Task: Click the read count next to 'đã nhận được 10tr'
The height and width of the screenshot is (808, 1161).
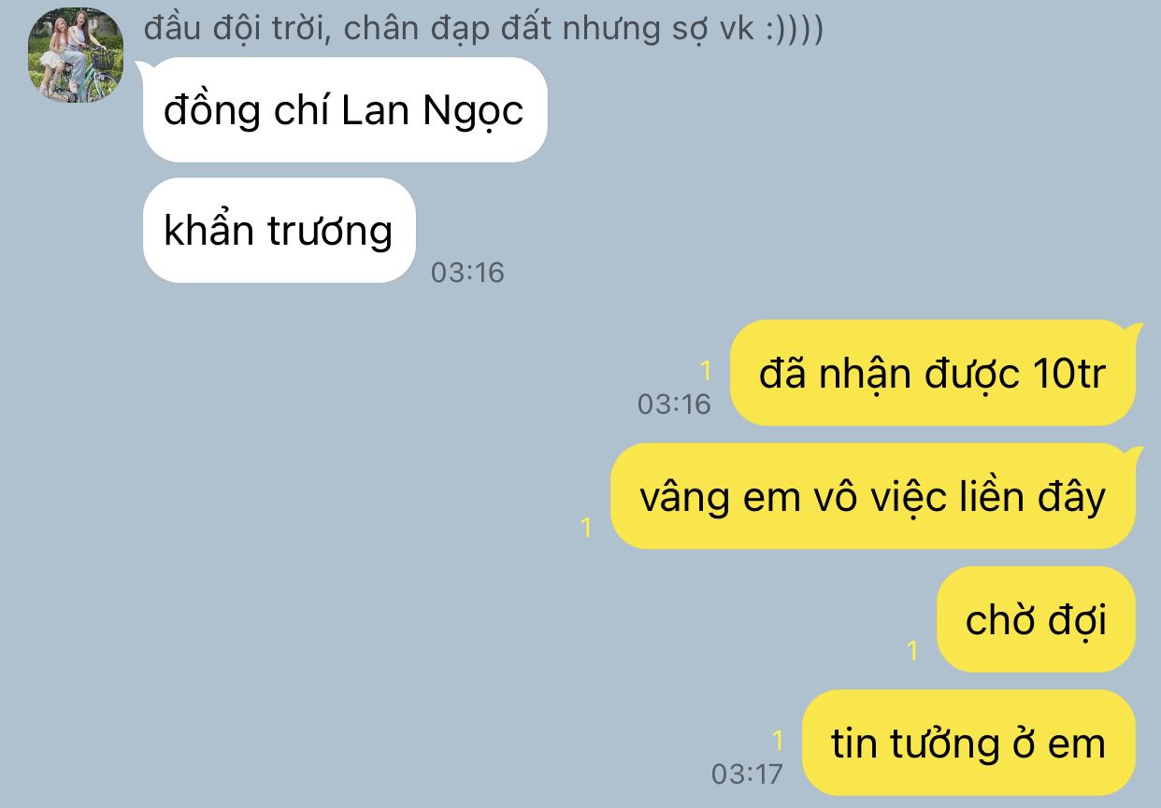Action: pyautogui.click(x=706, y=371)
